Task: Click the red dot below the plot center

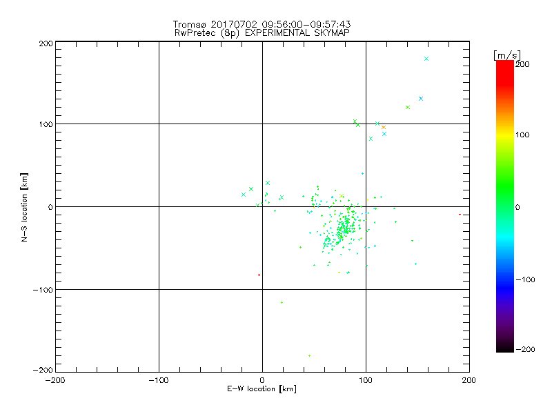Action: 259,275
